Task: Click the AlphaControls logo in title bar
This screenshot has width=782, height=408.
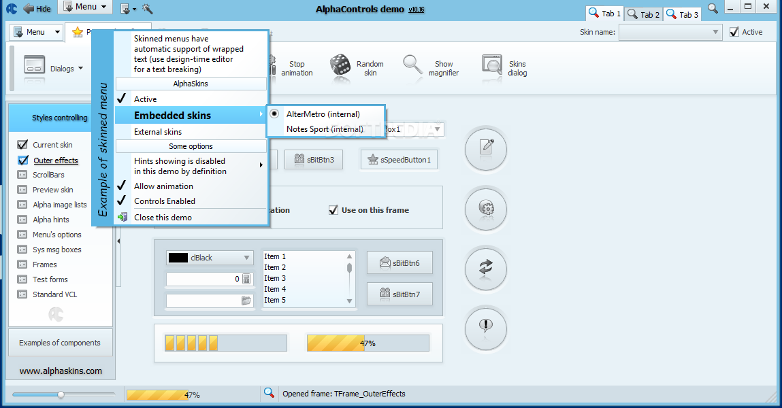Action: [x=12, y=8]
